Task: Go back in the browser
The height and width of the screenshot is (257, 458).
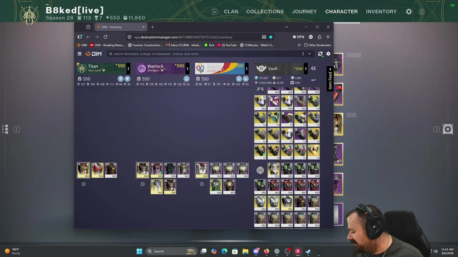Action: click(88, 37)
